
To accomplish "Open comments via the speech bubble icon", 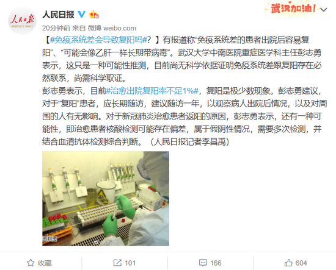I will pos(203,263).
